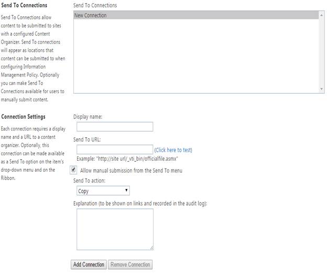Viewport: 327px width, 278px height.
Task: Click the Allow manual submission label text
Action: tap(131, 171)
